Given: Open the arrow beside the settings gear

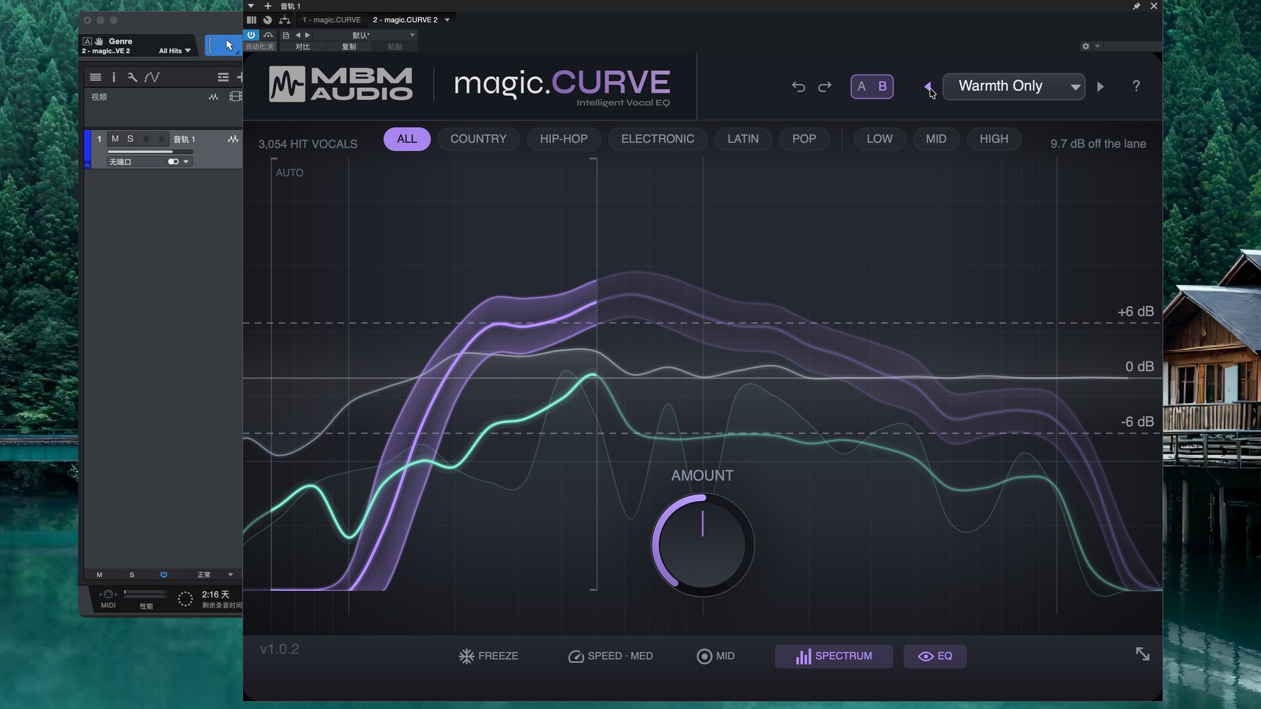Looking at the screenshot, I should pos(1097,46).
